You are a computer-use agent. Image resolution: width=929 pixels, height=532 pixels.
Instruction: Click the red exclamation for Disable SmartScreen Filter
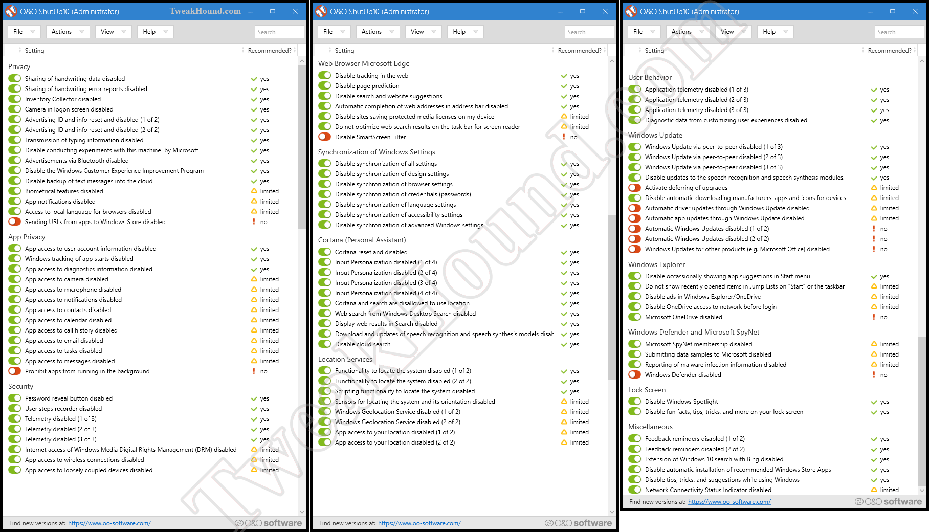click(564, 137)
